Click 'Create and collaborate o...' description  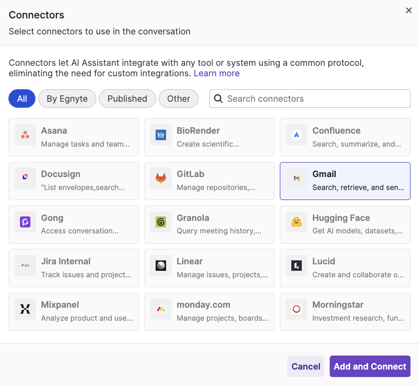pyautogui.click(x=358, y=275)
